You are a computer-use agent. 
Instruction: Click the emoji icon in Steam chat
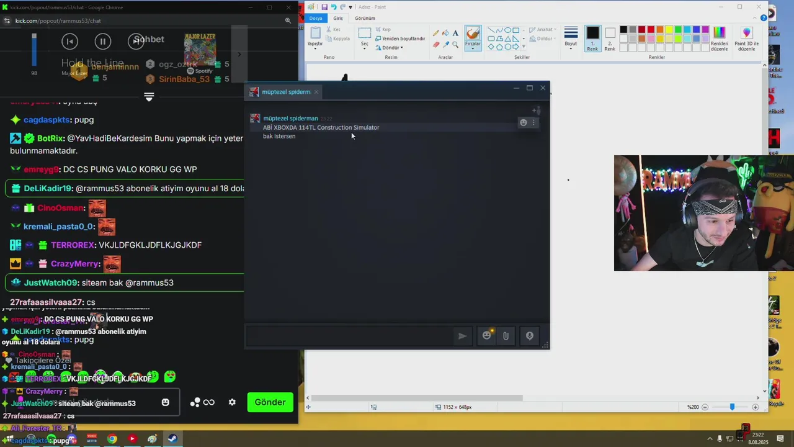pyautogui.click(x=487, y=336)
